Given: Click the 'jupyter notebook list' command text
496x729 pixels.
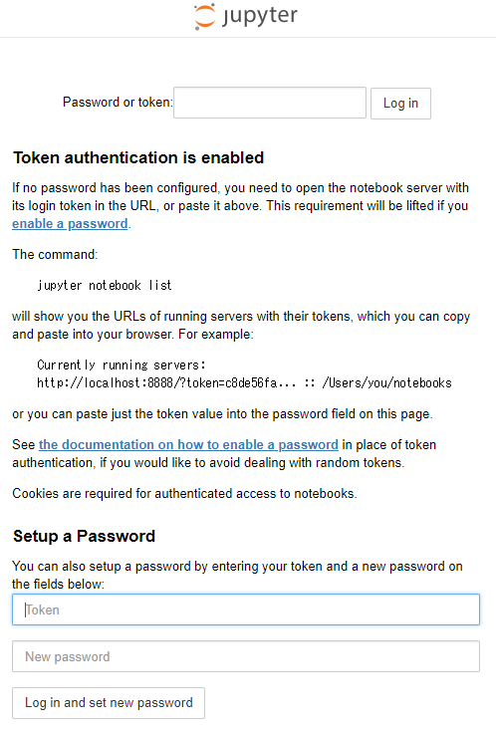Looking at the screenshot, I should pos(105,285).
